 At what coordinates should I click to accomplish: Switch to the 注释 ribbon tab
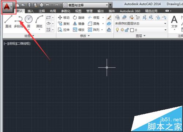pyautogui.click(x=42, y=11)
